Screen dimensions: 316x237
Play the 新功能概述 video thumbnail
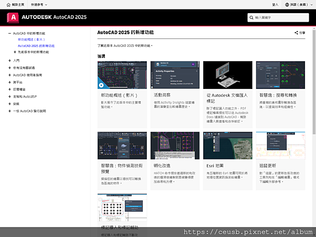[122, 75]
